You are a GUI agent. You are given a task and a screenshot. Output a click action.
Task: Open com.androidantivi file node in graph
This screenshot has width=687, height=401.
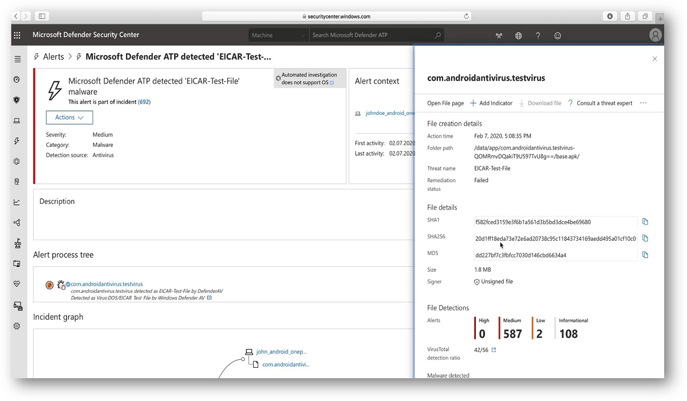286,364
